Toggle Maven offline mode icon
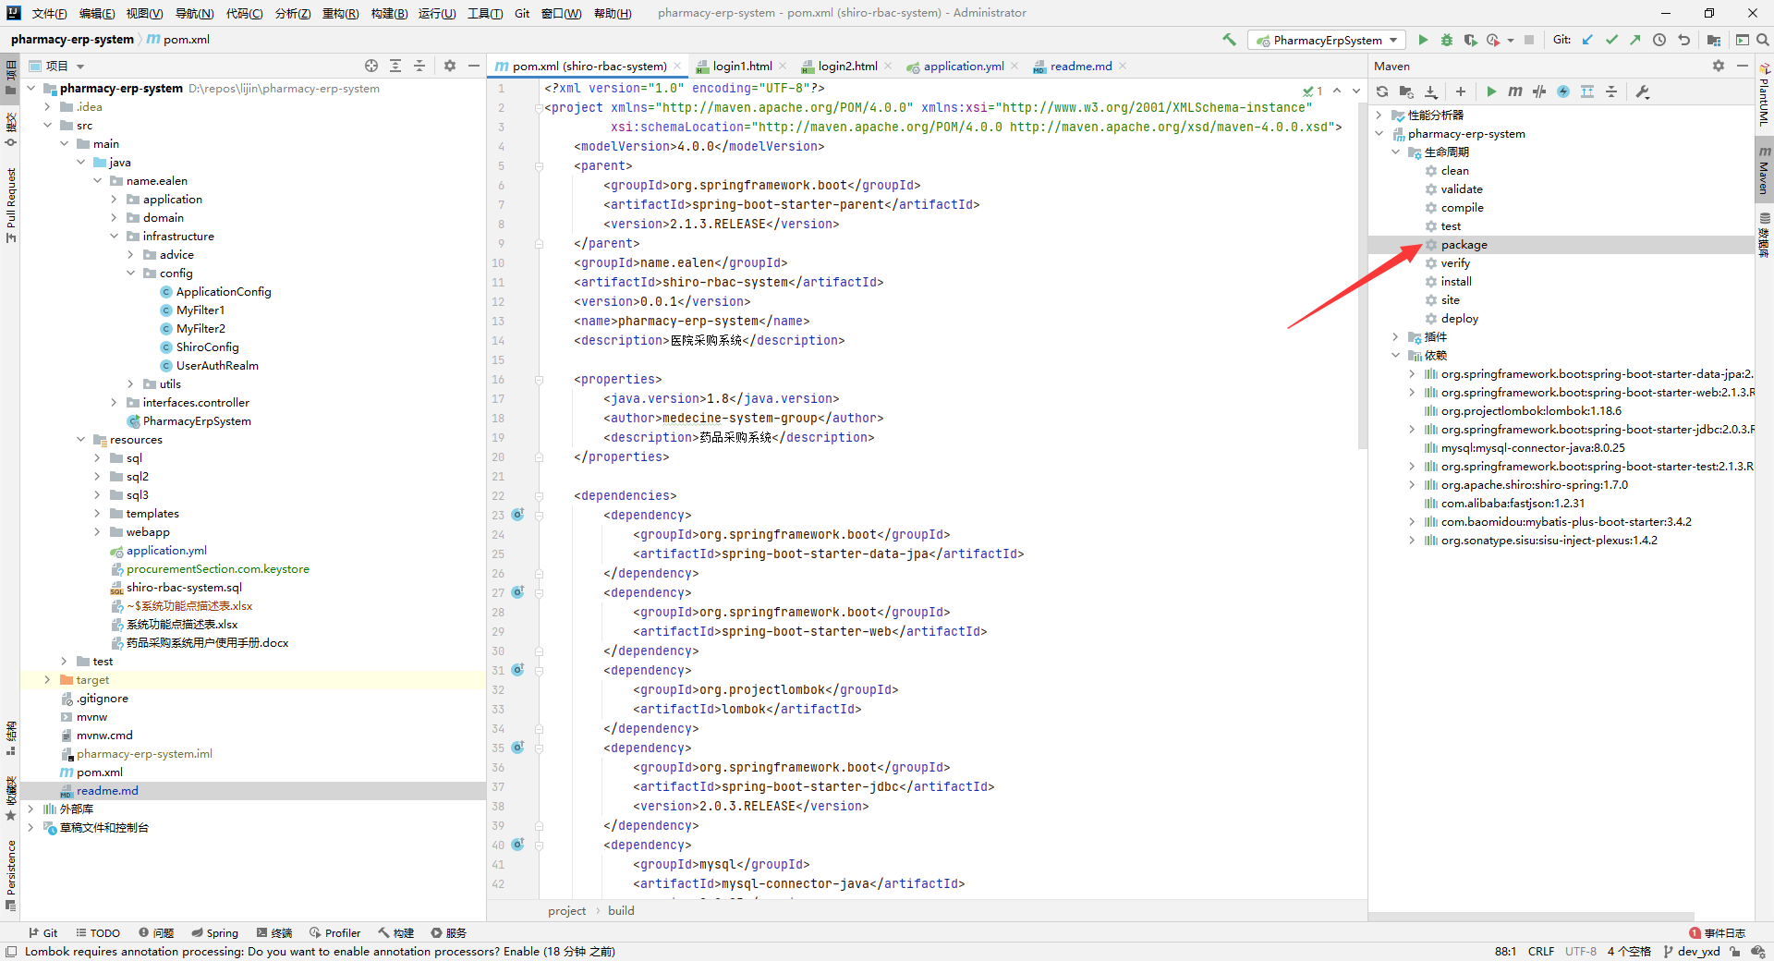The width and height of the screenshot is (1774, 961). pyautogui.click(x=1539, y=91)
